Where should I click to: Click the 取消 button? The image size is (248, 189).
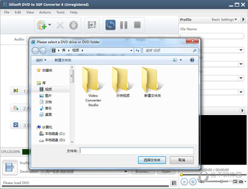click(181, 160)
